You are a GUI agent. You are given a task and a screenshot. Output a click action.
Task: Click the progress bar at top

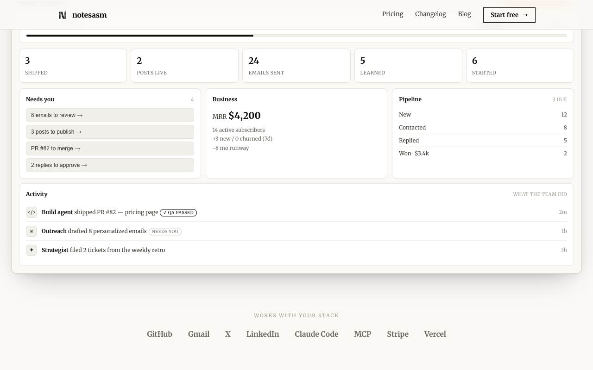point(296,36)
